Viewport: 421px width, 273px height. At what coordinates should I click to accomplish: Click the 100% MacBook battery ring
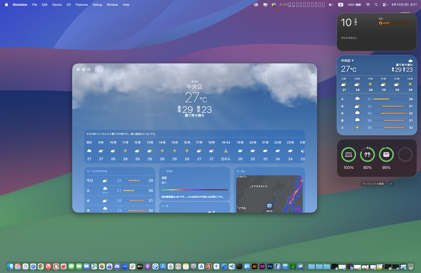[x=348, y=155]
